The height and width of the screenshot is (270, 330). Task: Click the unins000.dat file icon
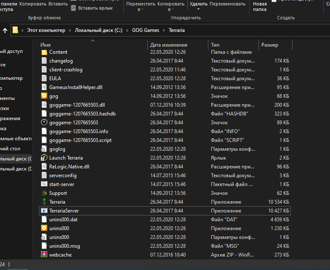point(44,220)
